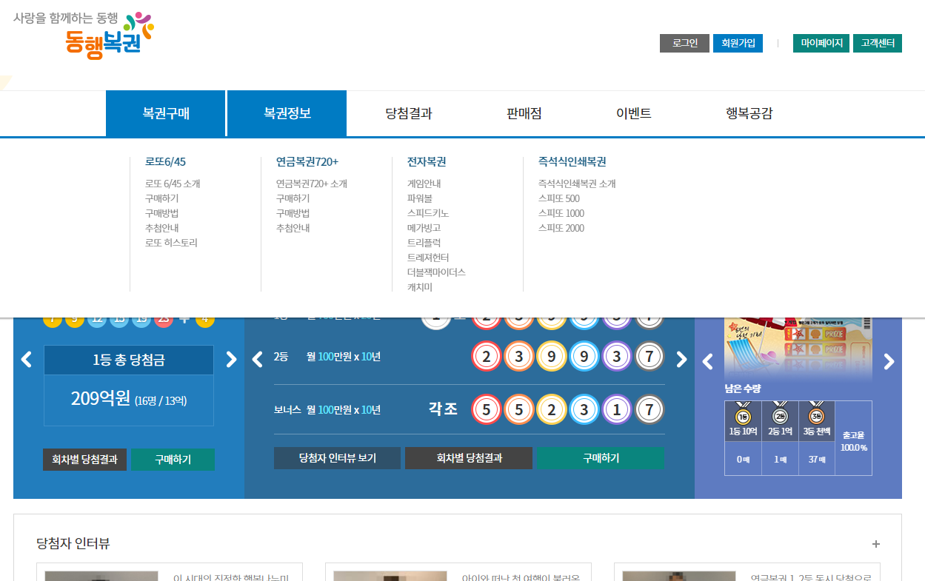925x581 pixels.
Task: Click the 209억원 prize amount
Action: click(x=100, y=399)
